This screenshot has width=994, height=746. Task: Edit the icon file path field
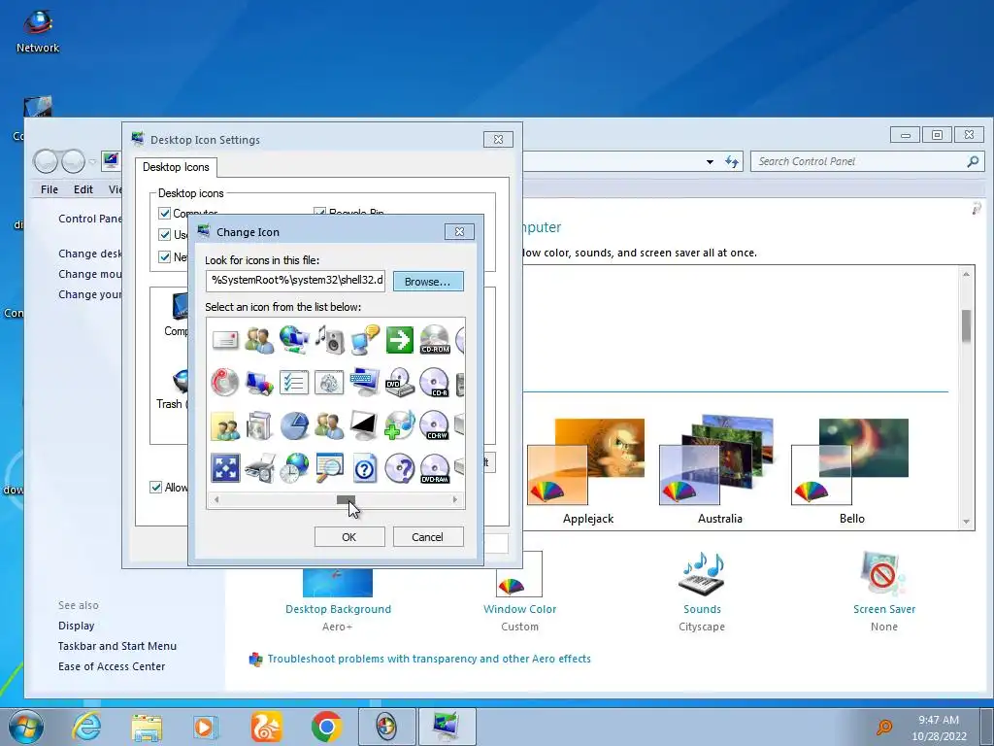pyautogui.click(x=295, y=281)
